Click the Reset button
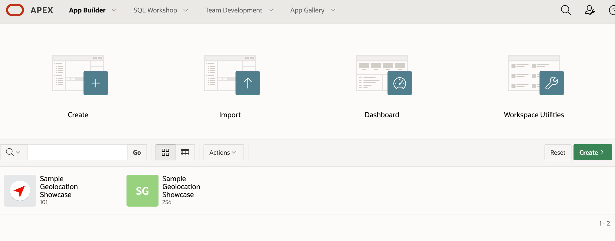This screenshot has width=615, height=241. click(x=557, y=152)
